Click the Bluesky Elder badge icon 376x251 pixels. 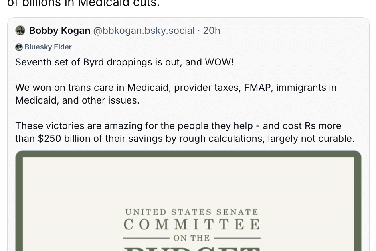[x=19, y=47]
